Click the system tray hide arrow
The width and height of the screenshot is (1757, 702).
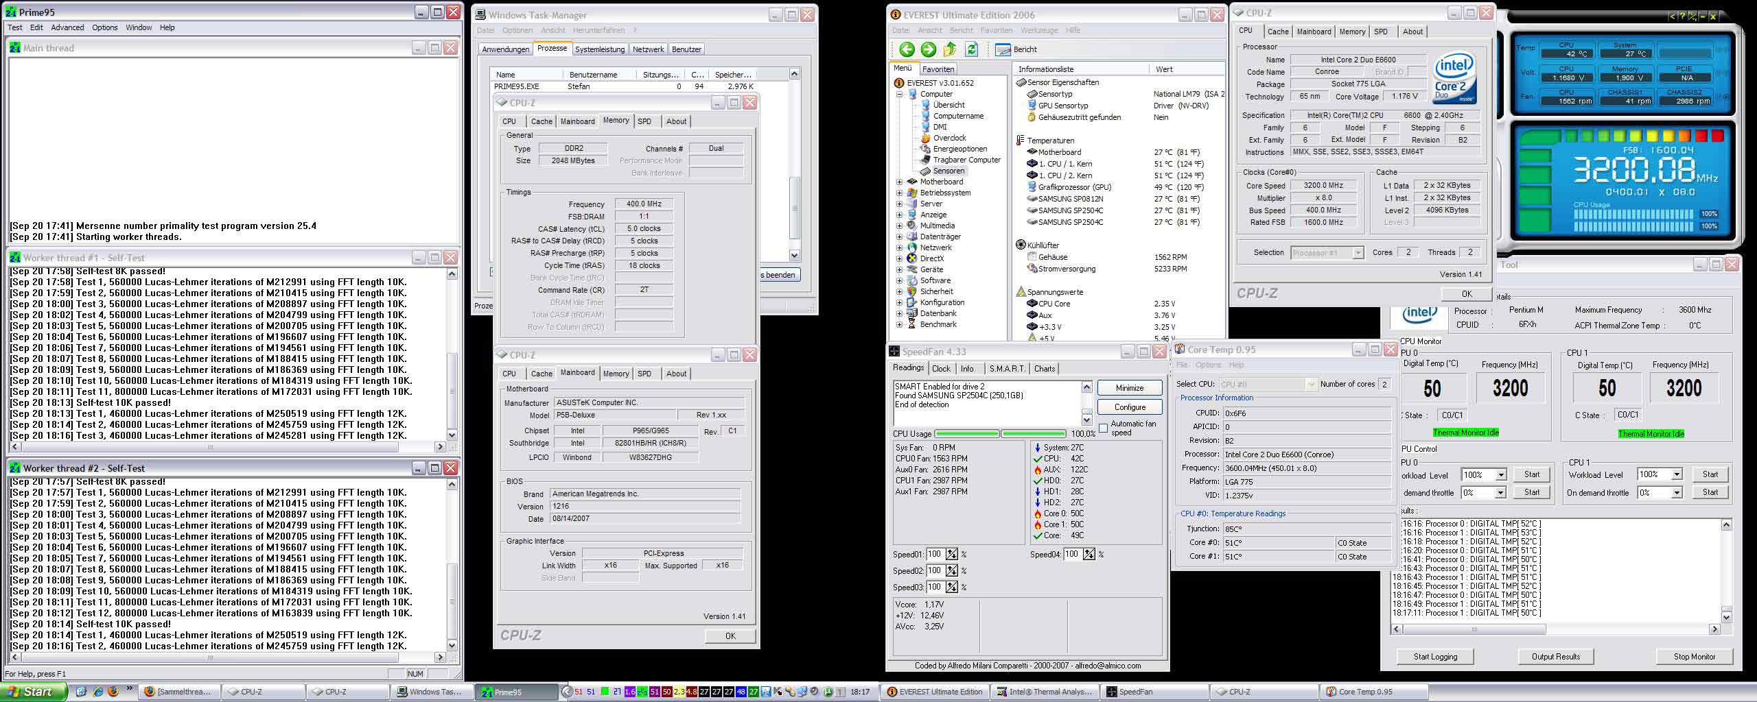(566, 692)
